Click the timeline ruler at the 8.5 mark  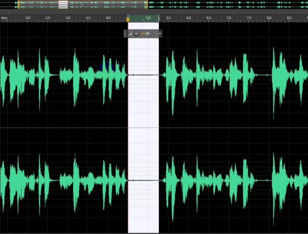[x=289, y=19]
